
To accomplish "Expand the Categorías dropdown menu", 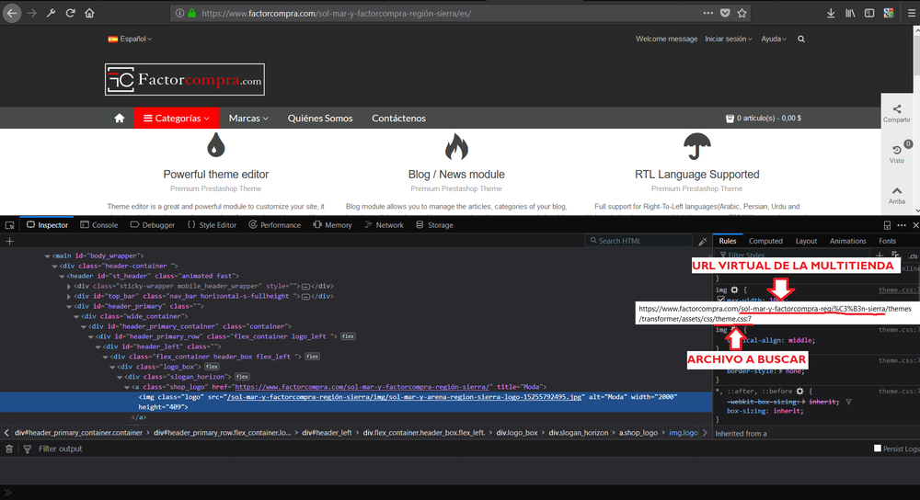I will 178,119.
